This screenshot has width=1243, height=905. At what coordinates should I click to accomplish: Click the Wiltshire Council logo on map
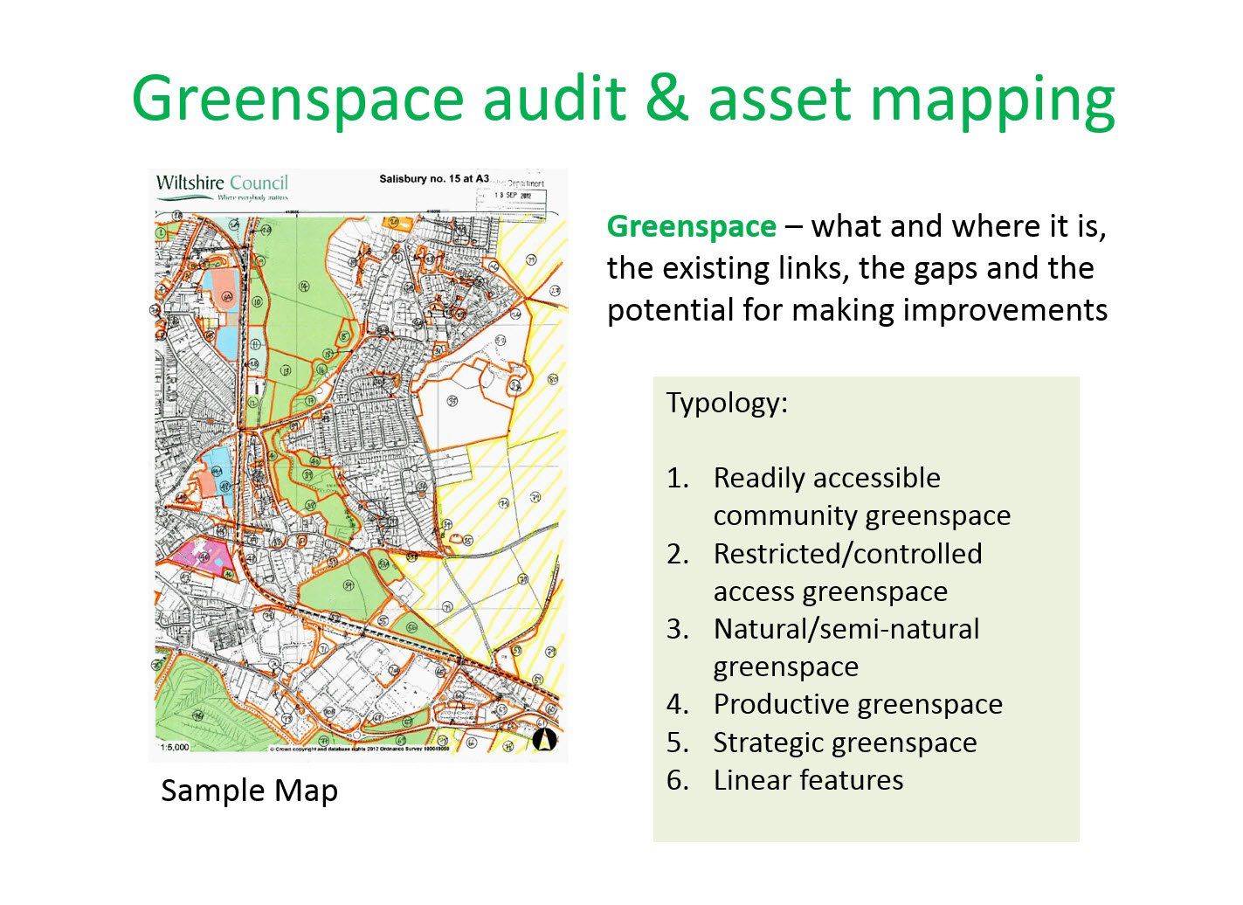point(222,188)
